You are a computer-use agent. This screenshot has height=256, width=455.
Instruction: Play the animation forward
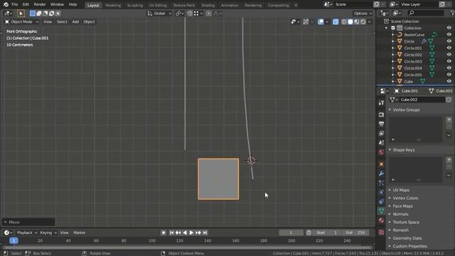[x=191, y=233]
